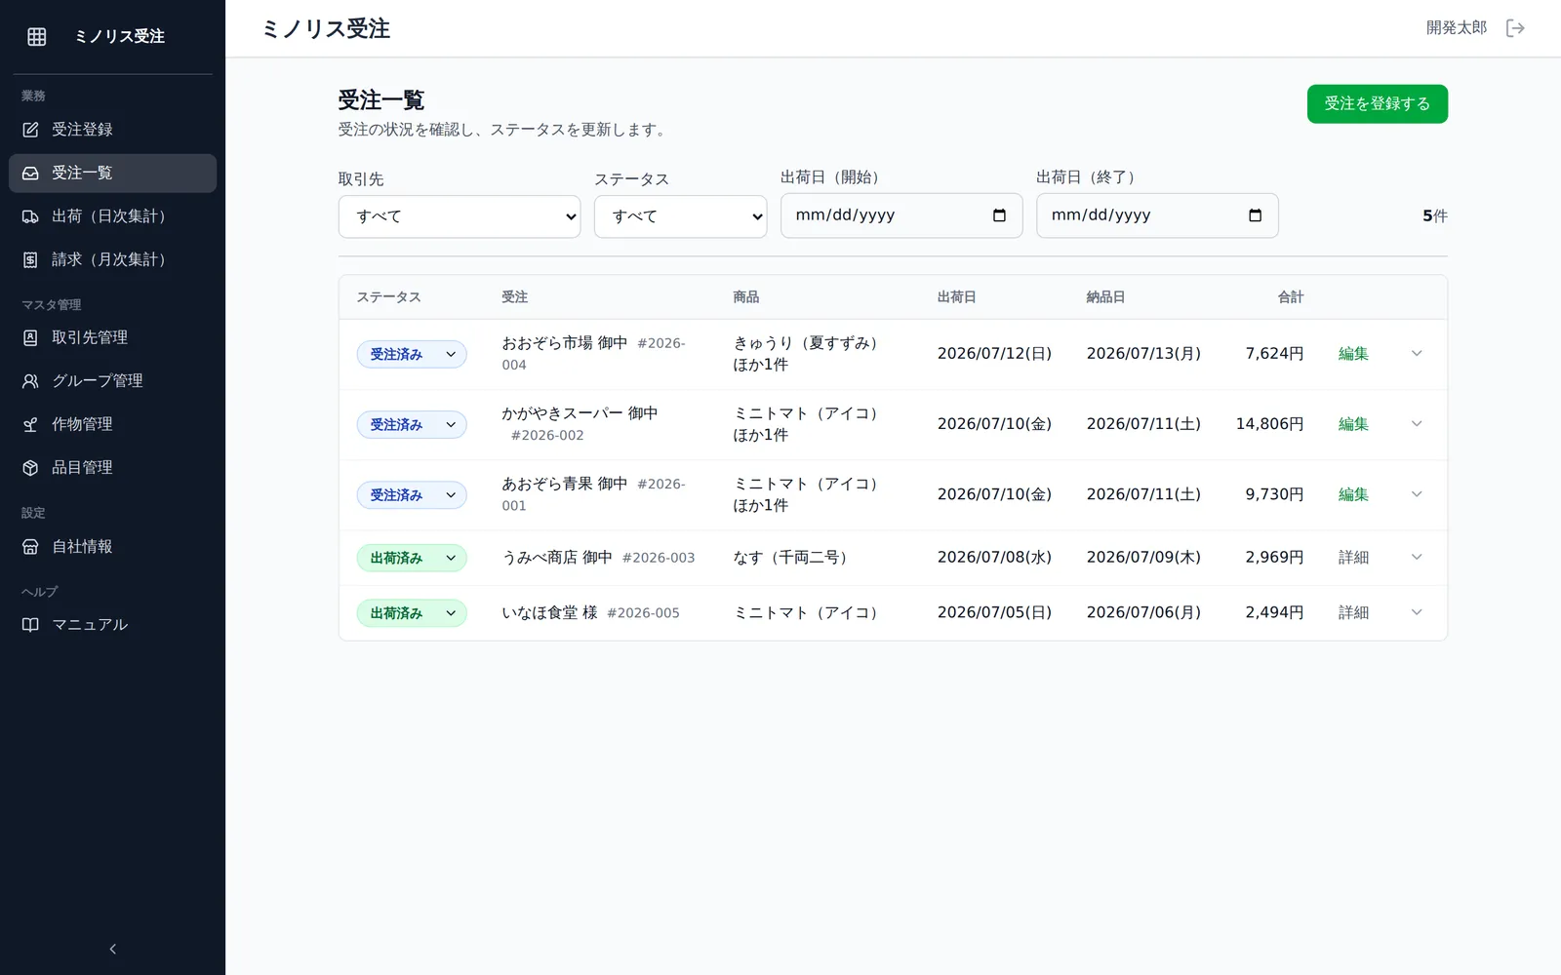
Task: Click the 2026/07/13(月) delivery date
Action: tap(1143, 354)
